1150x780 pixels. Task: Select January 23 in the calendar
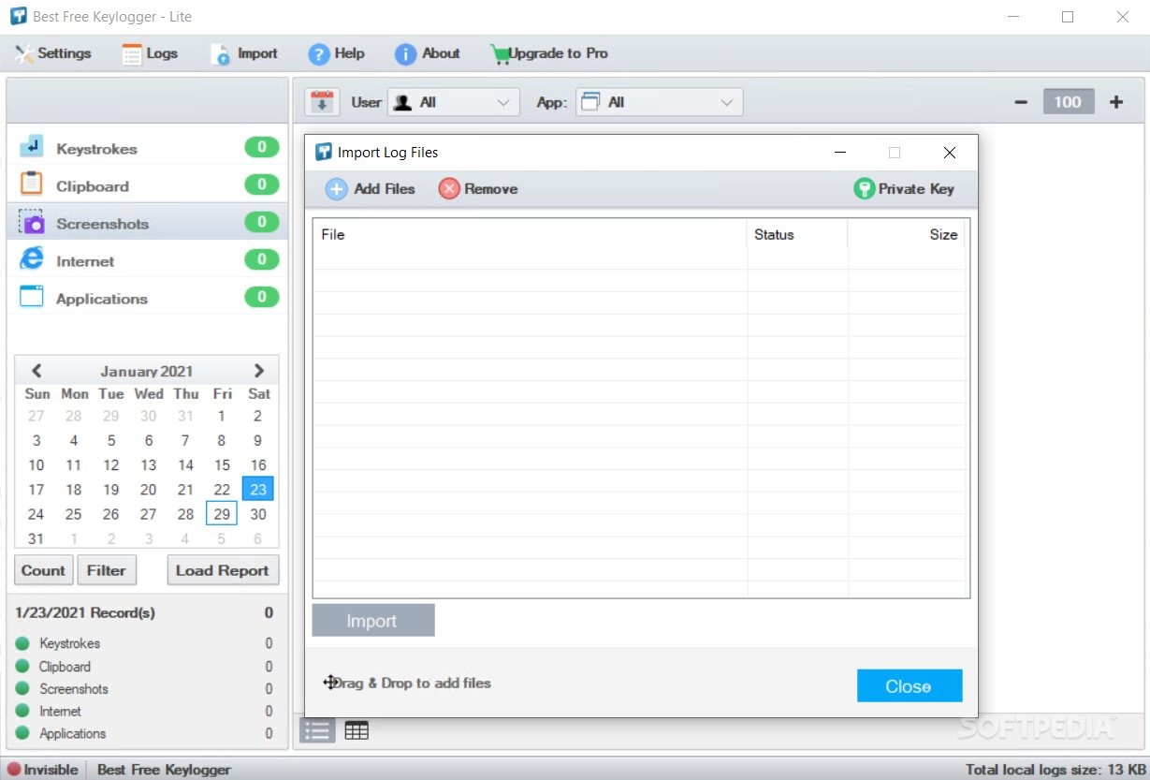[x=258, y=489]
